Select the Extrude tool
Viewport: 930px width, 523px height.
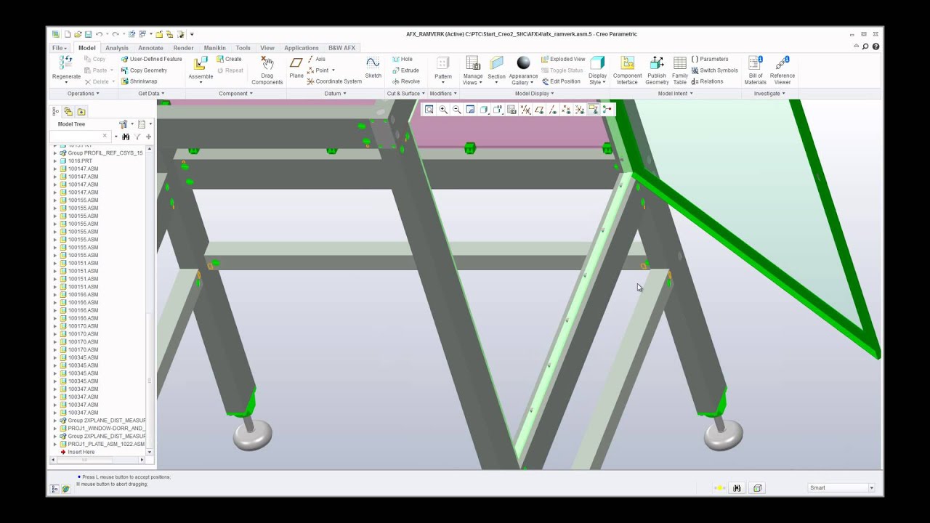[x=405, y=70]
